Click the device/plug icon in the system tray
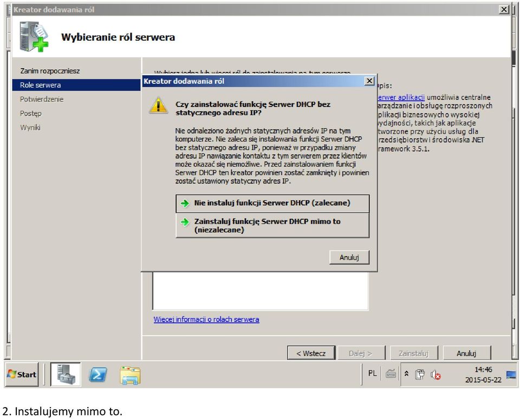Viewport: 520px width, 419px height. pos(420,374)
